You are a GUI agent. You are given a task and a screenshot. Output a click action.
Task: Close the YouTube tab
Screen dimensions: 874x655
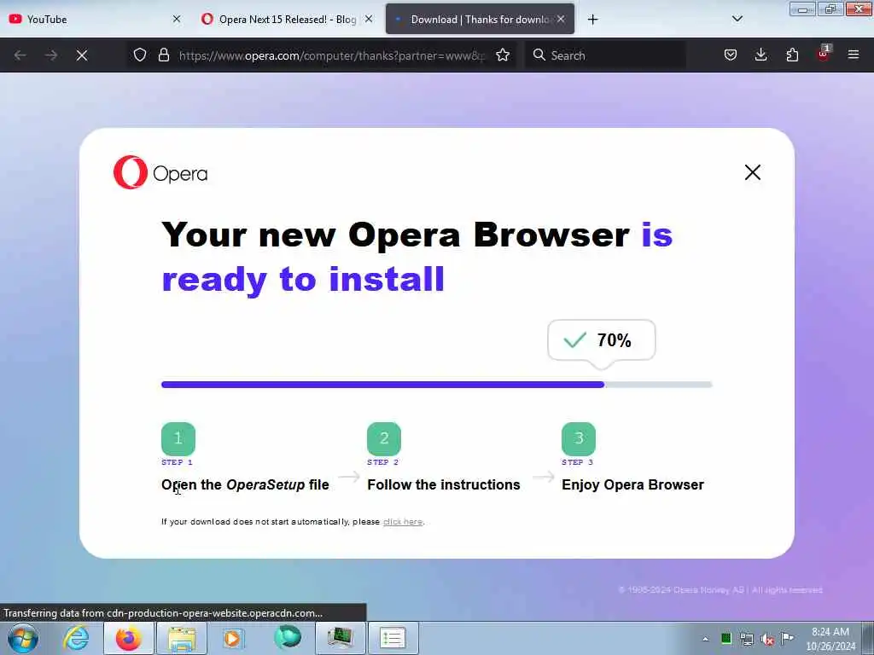(177, 19)
